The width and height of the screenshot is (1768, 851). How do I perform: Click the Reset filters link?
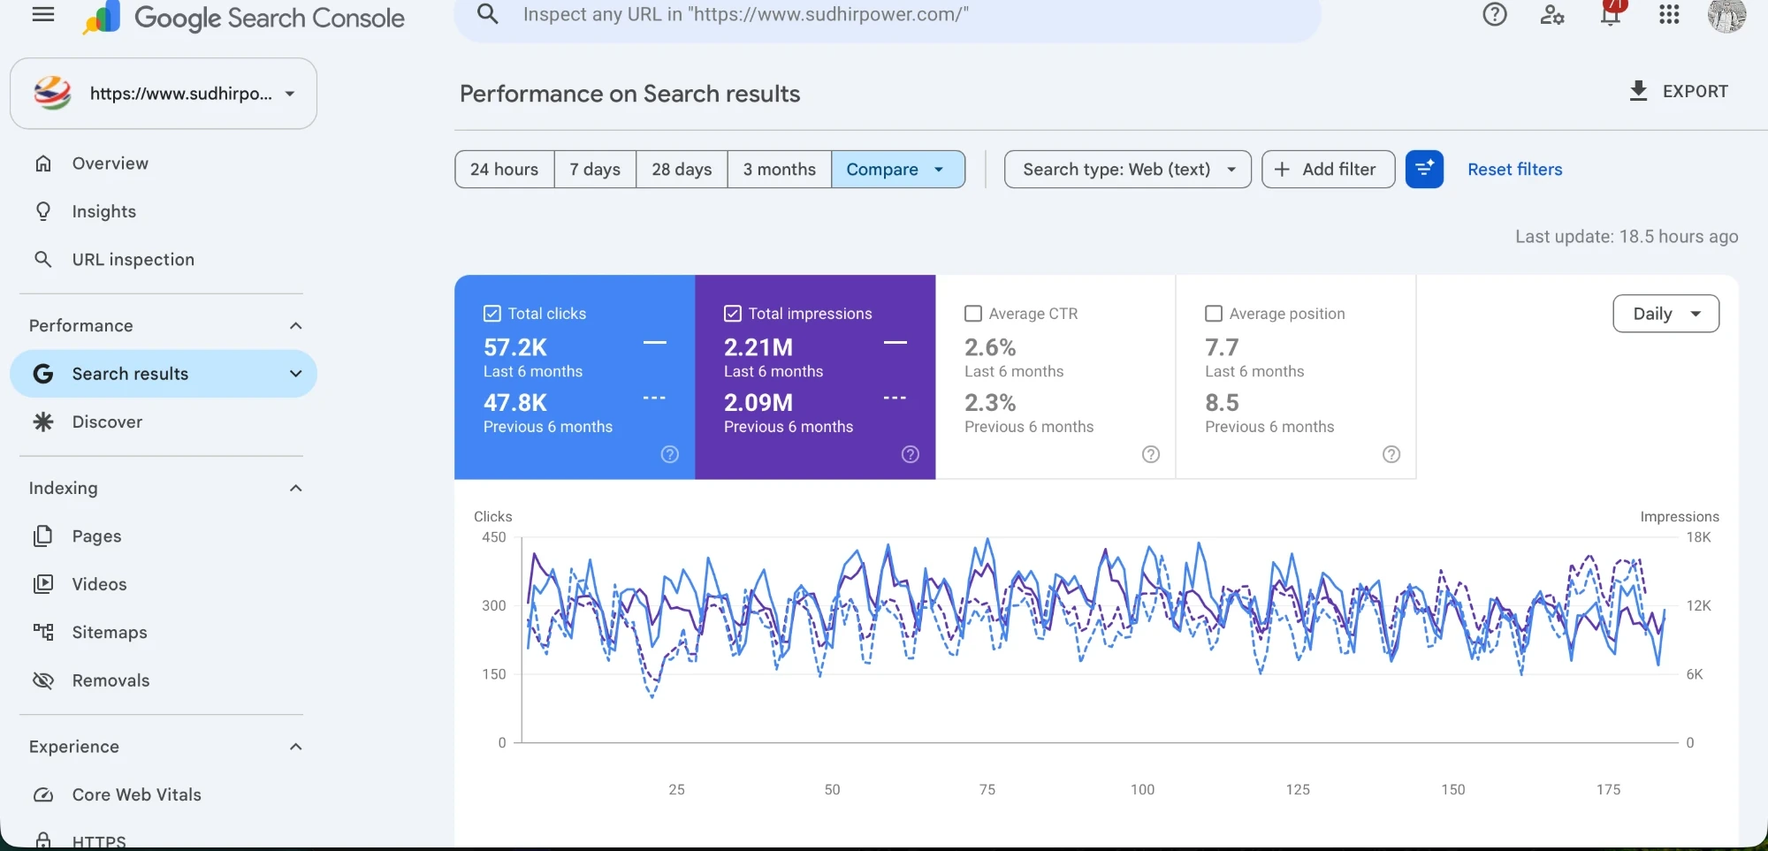[x=1514, y=169]
